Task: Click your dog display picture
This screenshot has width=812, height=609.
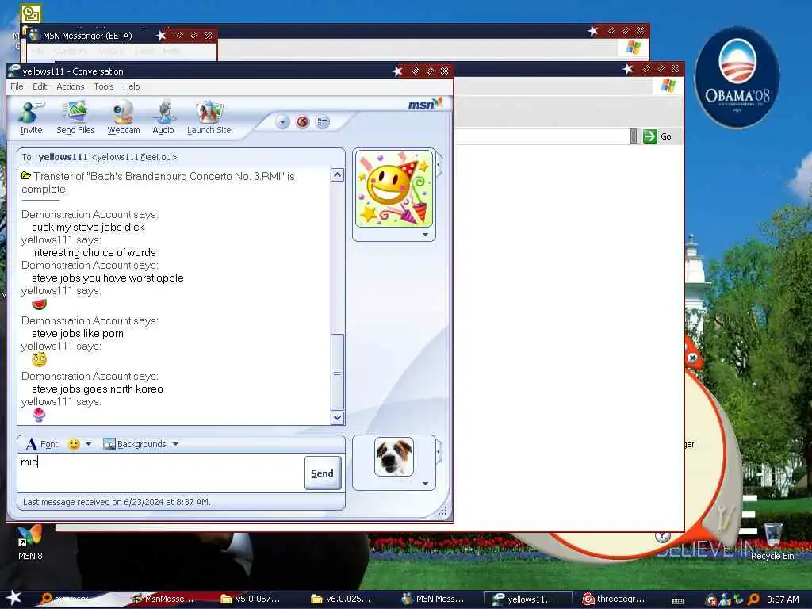Action: [394, 457]
